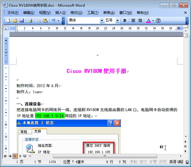Click the title Cisco RV180W 使用手册
Screen dimensions: 191x167
96,71
